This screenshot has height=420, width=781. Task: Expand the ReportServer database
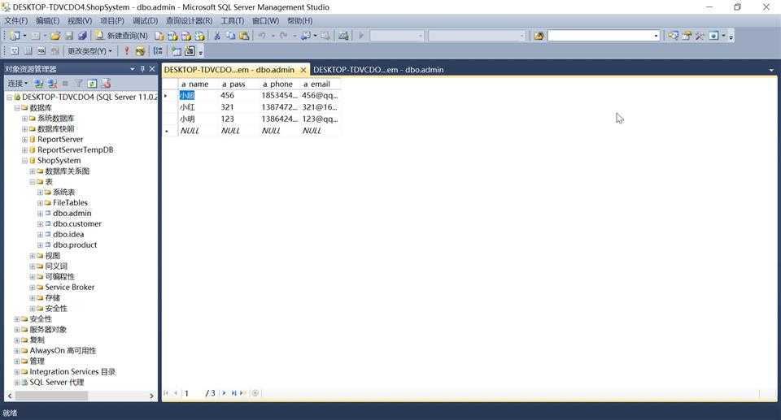tap(24, 140)
